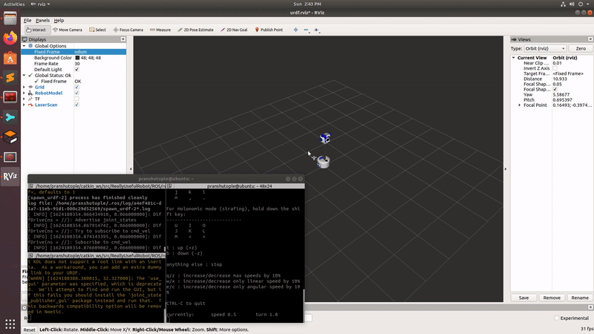Disable the LaserScan display checkbox
Image resolution: width=594 pixels, height=334 pixels.
coord(77,105)
